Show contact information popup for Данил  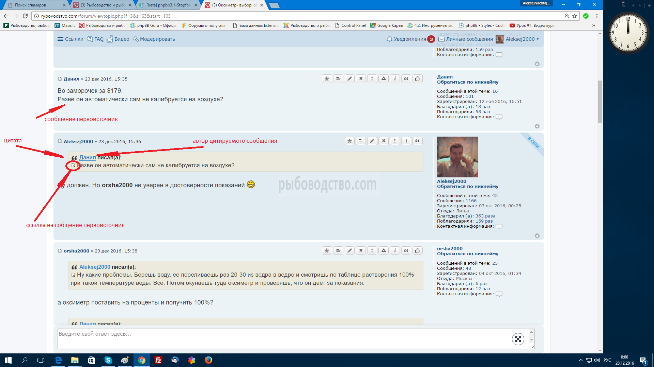[499, 117]
